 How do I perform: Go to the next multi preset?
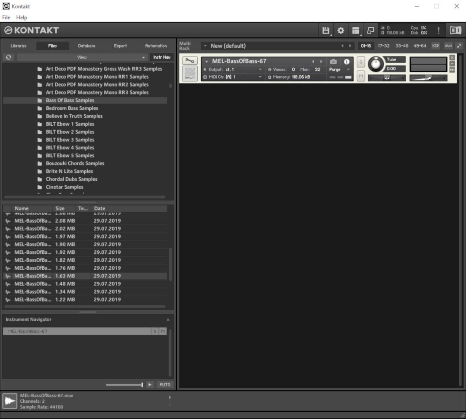[350, 46]
